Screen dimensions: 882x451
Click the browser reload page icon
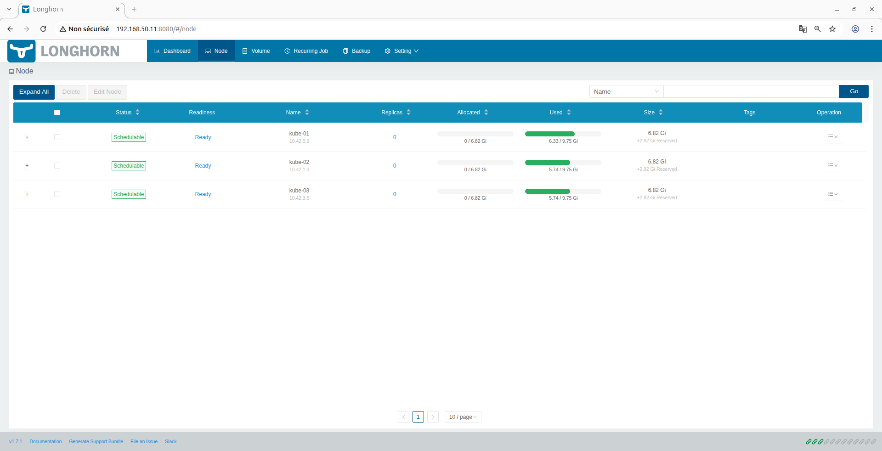point(43,29)
